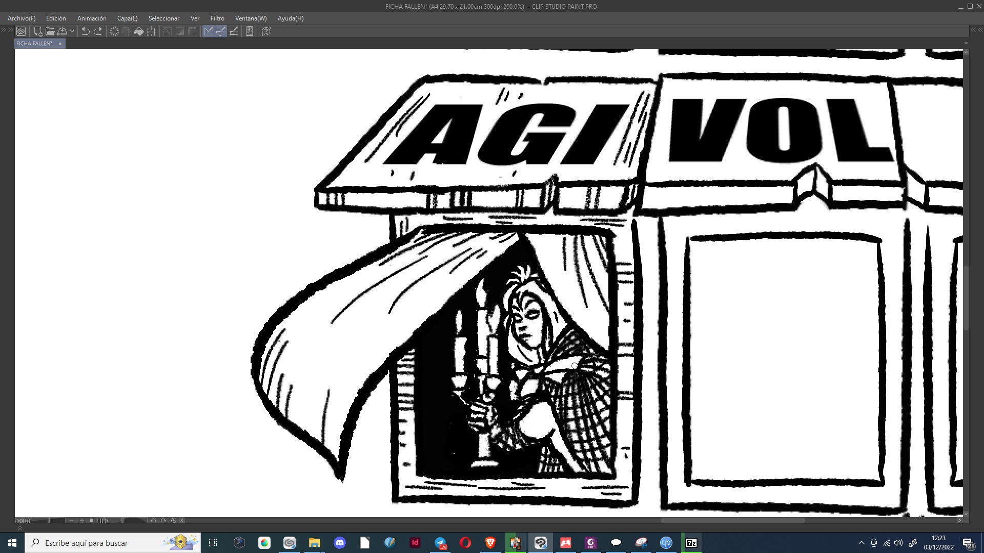Viewport: 984px width, 553px height.
Task: Select the FICHA FALLEN document tab
Action: pos(35,44)
